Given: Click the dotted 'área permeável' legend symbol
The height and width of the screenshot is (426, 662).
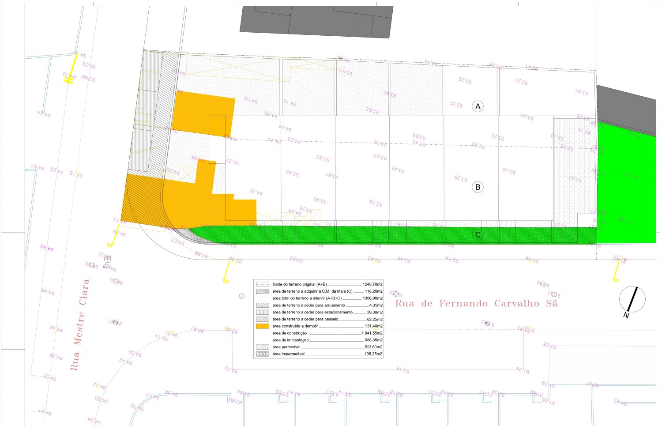Looking at the screenshot, I should click(x=262, y=347).
